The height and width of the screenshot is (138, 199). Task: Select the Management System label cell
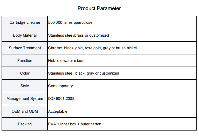[x=25, y=99]
